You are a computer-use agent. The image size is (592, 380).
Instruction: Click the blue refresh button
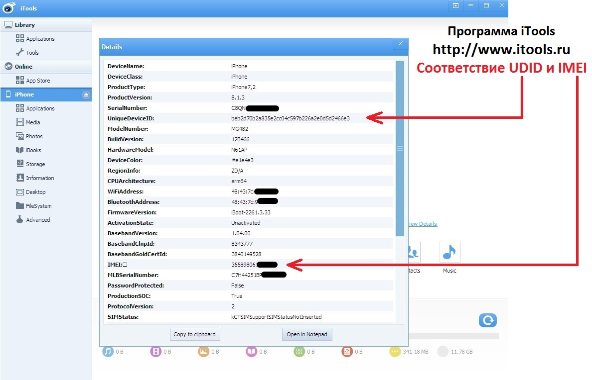point(488,320)
